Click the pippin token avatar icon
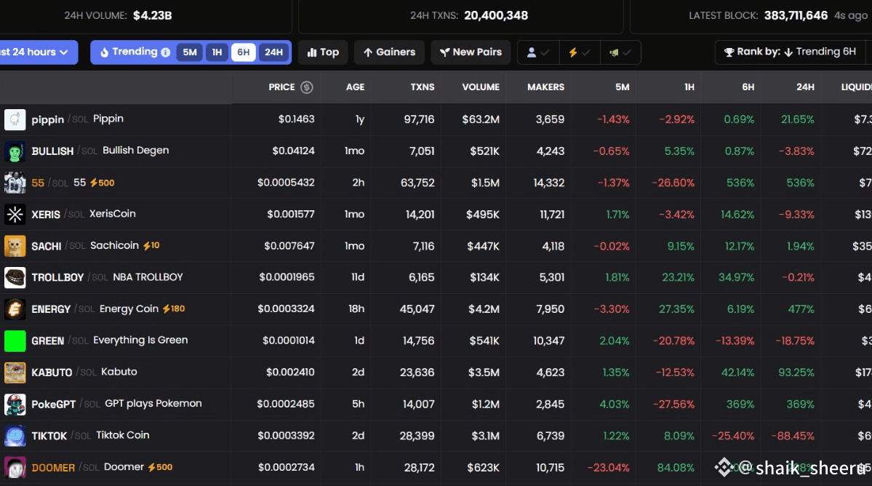The width and height of the screenshot is (872, 486). pyautogui.click(x=15, y=119)
